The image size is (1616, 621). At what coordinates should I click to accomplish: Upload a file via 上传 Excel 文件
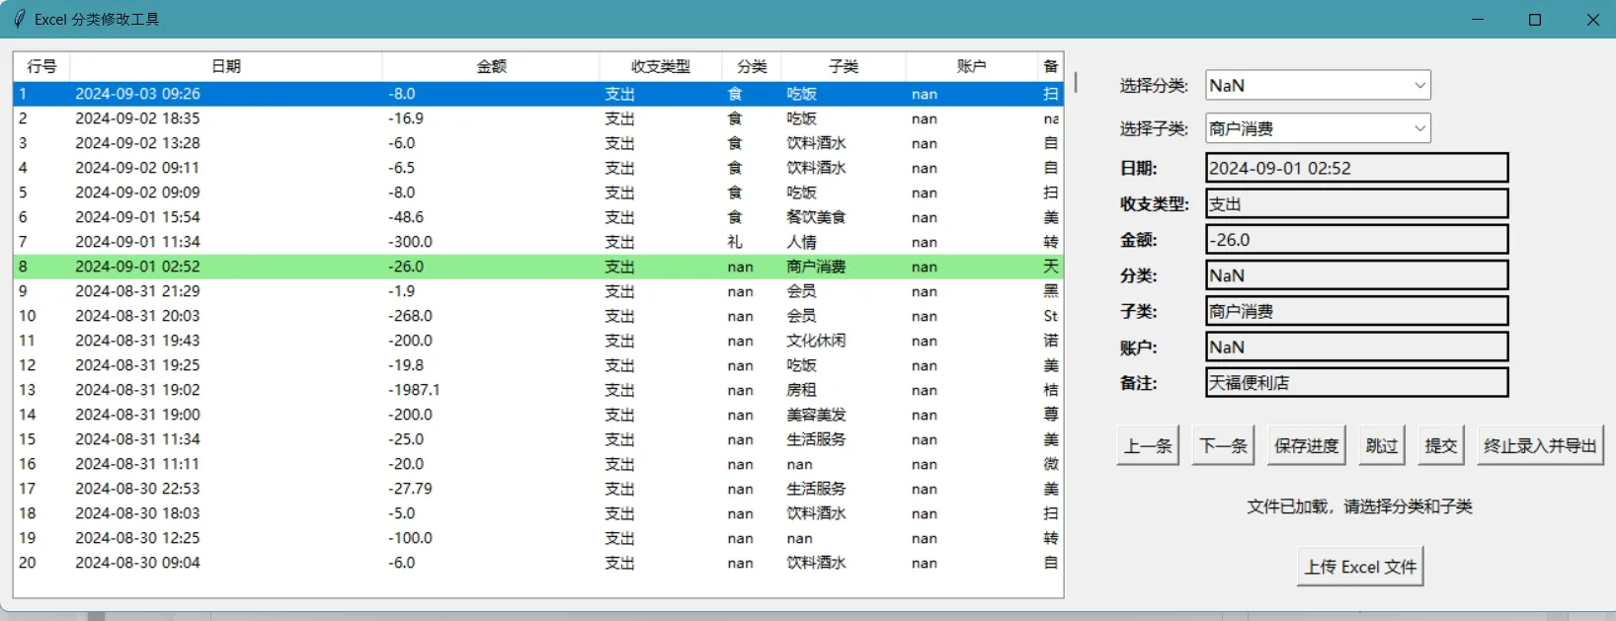pyautogui.click(x=1359, y=567)
